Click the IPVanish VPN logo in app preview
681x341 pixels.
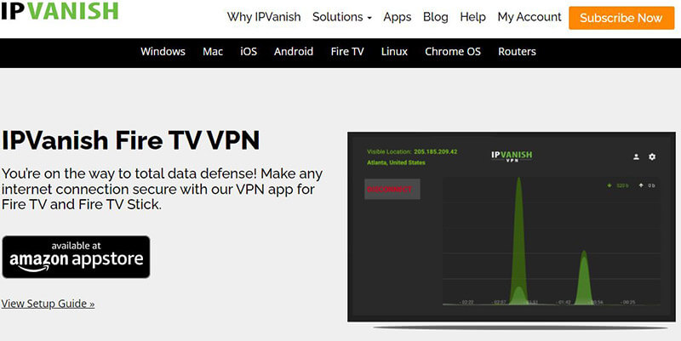click(512, 156)
